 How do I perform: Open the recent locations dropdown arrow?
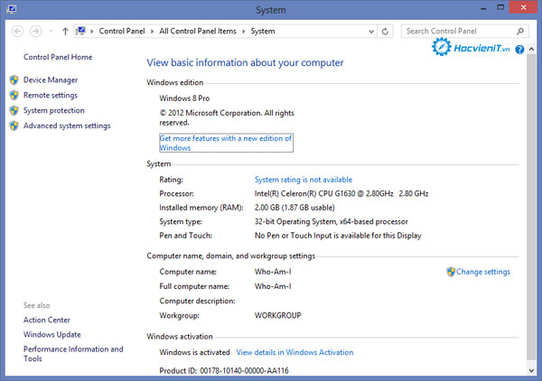pos(51,32)
